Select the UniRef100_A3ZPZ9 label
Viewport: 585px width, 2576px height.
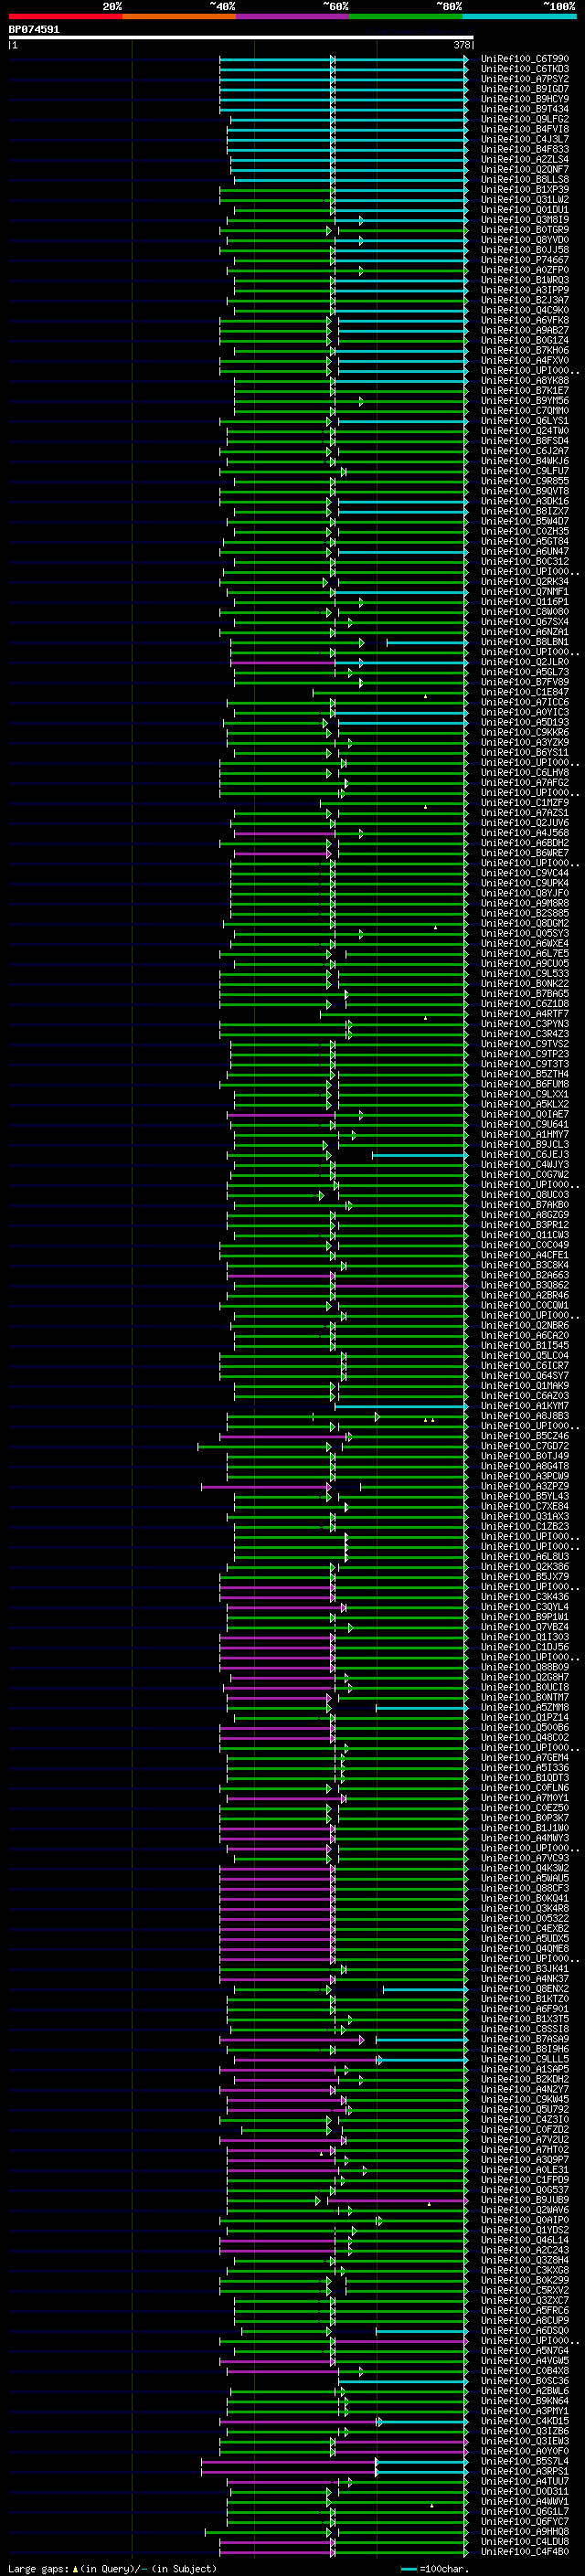525,1486
